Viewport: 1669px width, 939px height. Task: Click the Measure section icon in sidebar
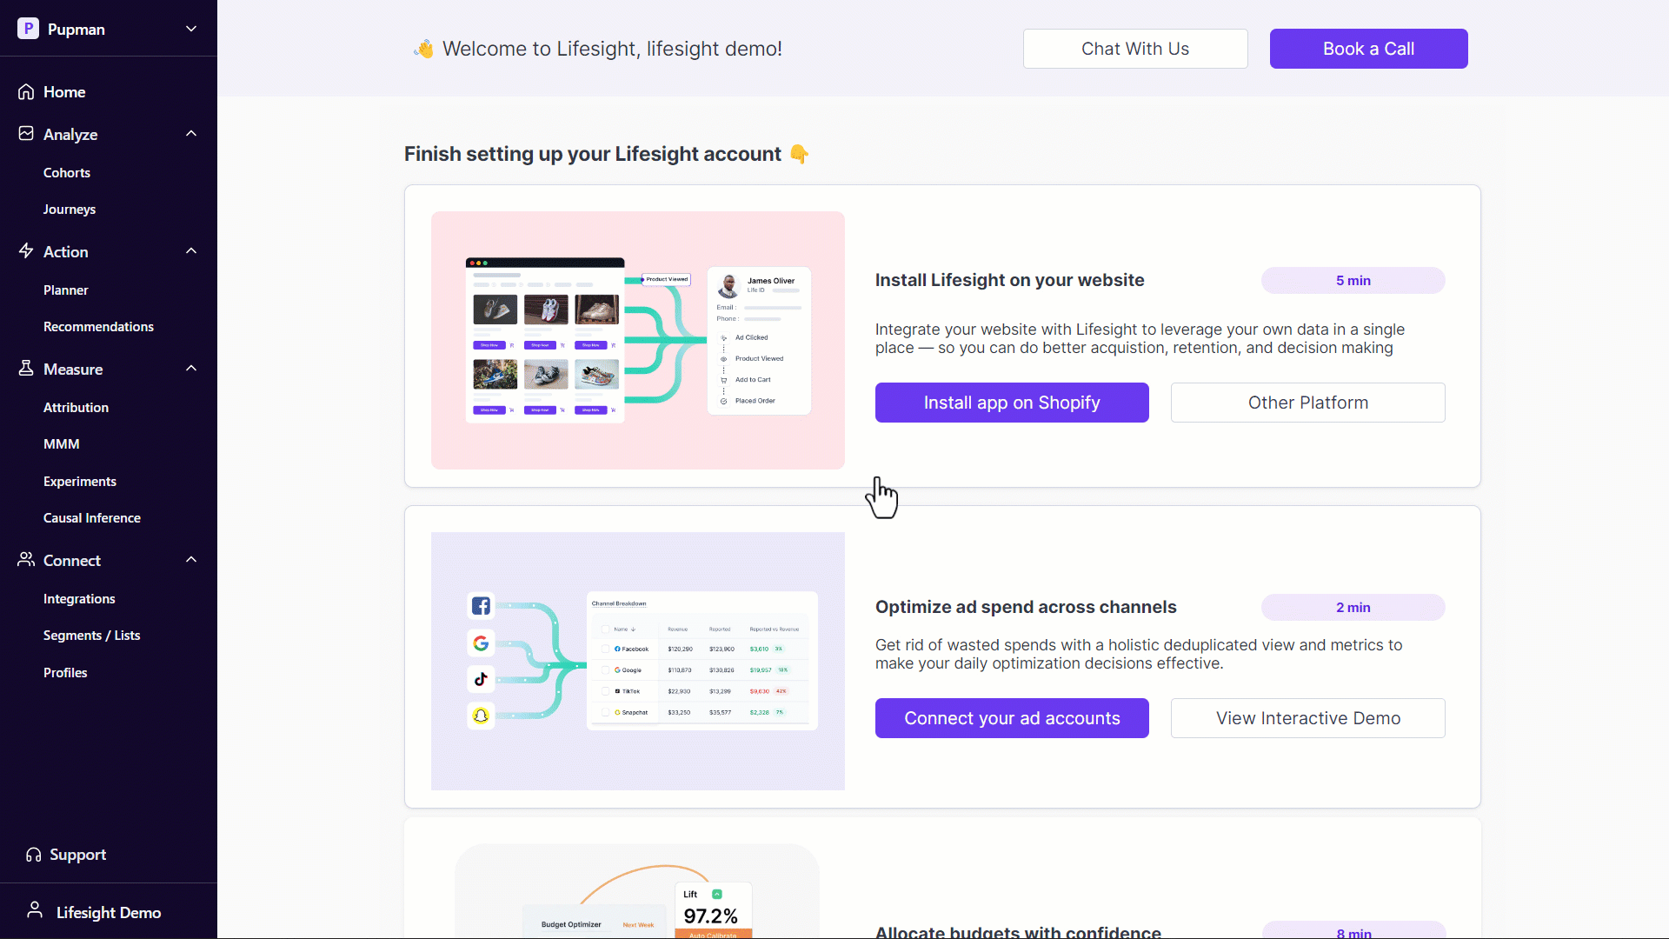(x=25, y=368)
